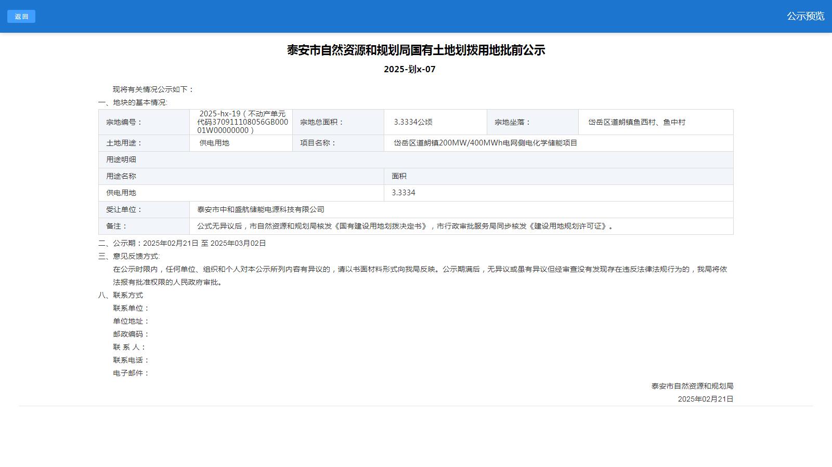The height and width of the screenshot is (467, 832).
Task: Click the 单位地址： line
Action: [x=132, y=321]
